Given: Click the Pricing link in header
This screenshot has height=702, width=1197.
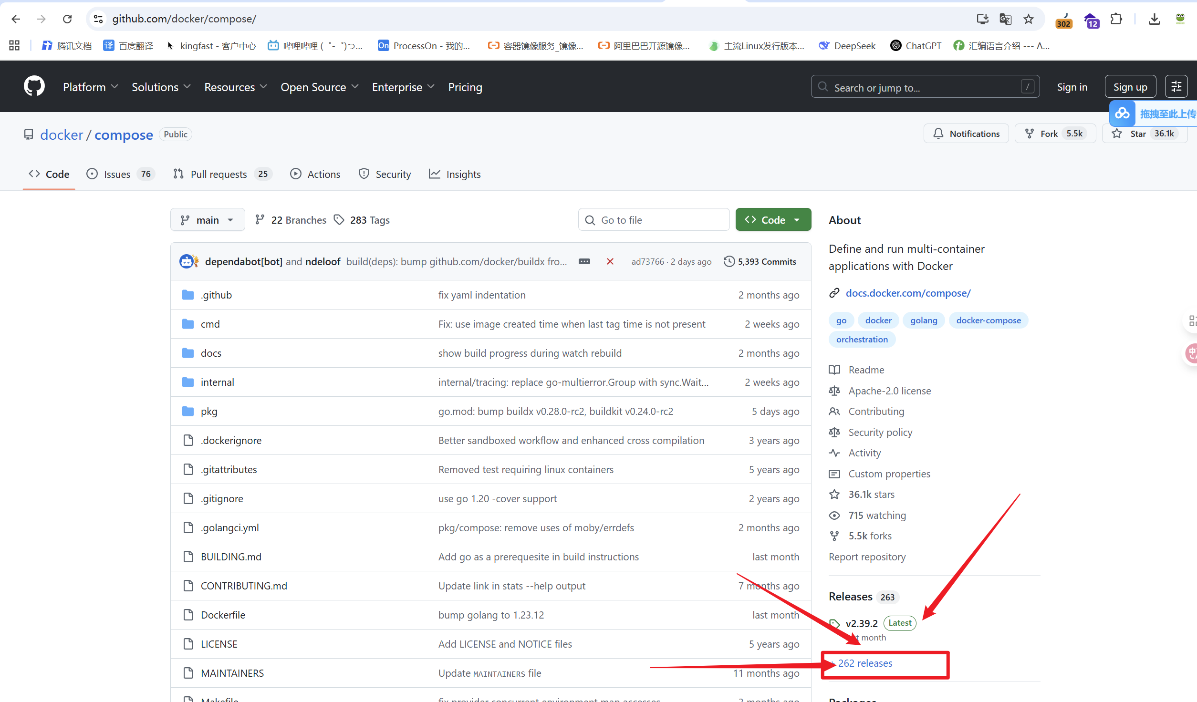Looking at the screenshot, I should point(465,87).
